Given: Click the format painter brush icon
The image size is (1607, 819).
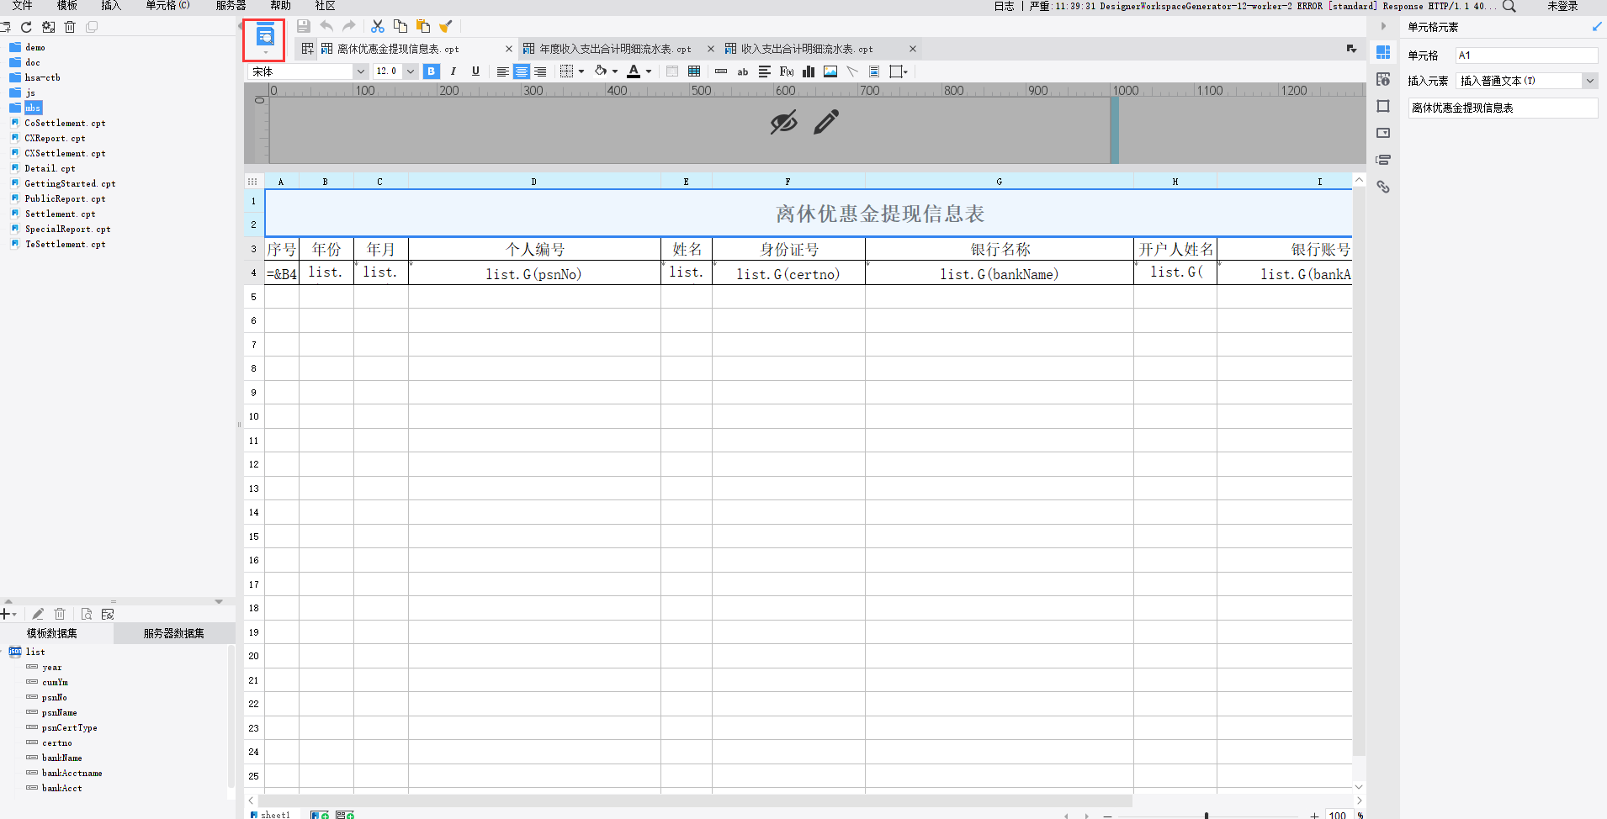Looking at the screenshot, I should (446, 26).
